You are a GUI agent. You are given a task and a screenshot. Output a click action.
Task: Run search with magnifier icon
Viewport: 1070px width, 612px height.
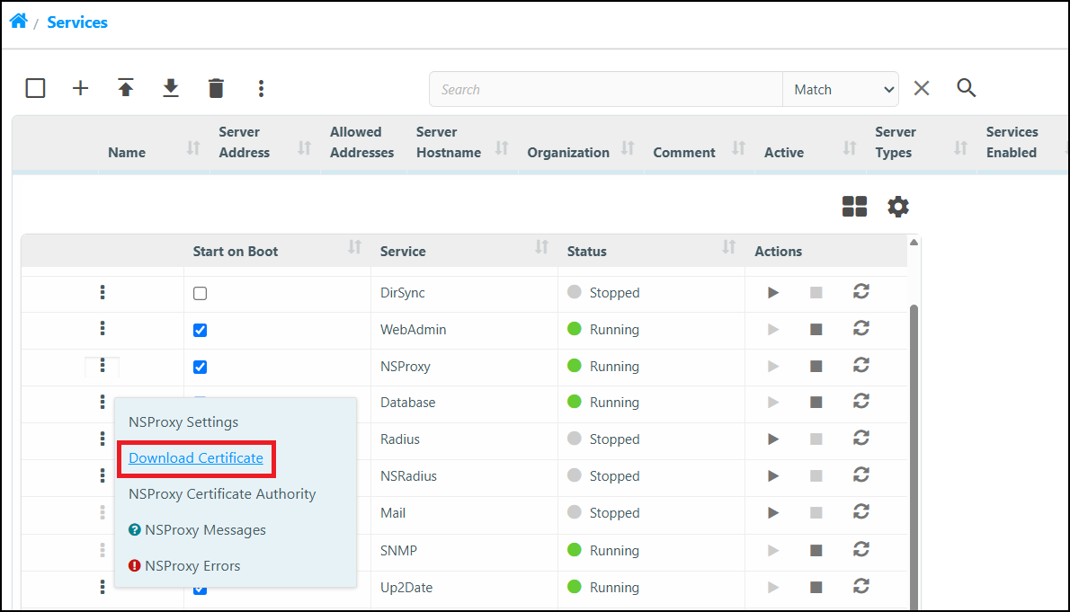click(967, 88)
